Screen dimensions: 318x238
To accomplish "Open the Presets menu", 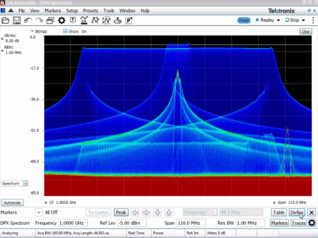I will 90,11.
